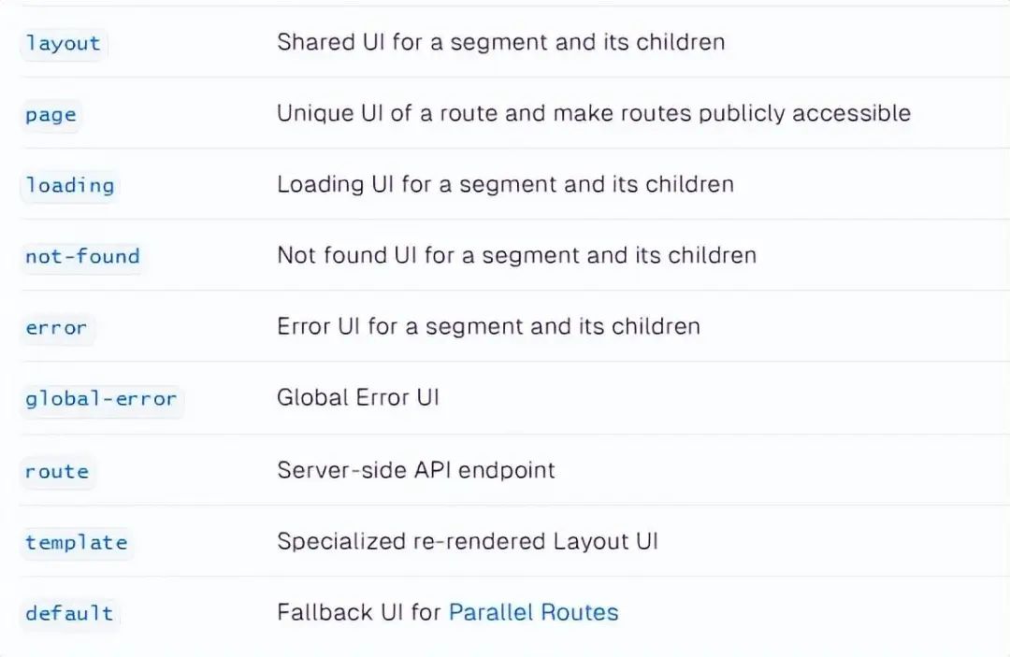
Task: Open the global-error file convention
Action: (x=101, y=399)
